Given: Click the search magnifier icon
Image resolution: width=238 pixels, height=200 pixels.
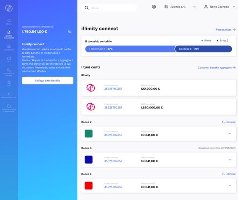Looking at the screenshot, I should (87, 8).
